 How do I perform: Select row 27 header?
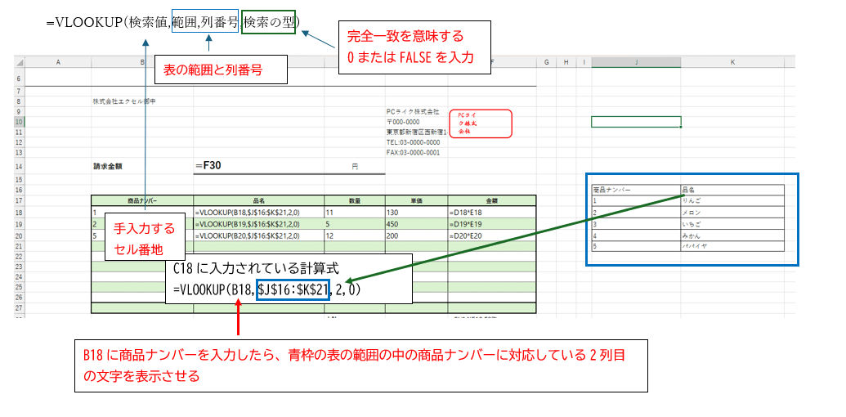(x=20, y=307)
